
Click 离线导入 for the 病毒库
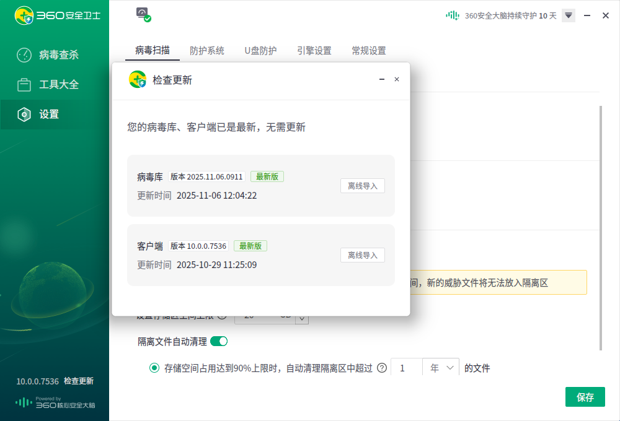(x=363, y=186)
